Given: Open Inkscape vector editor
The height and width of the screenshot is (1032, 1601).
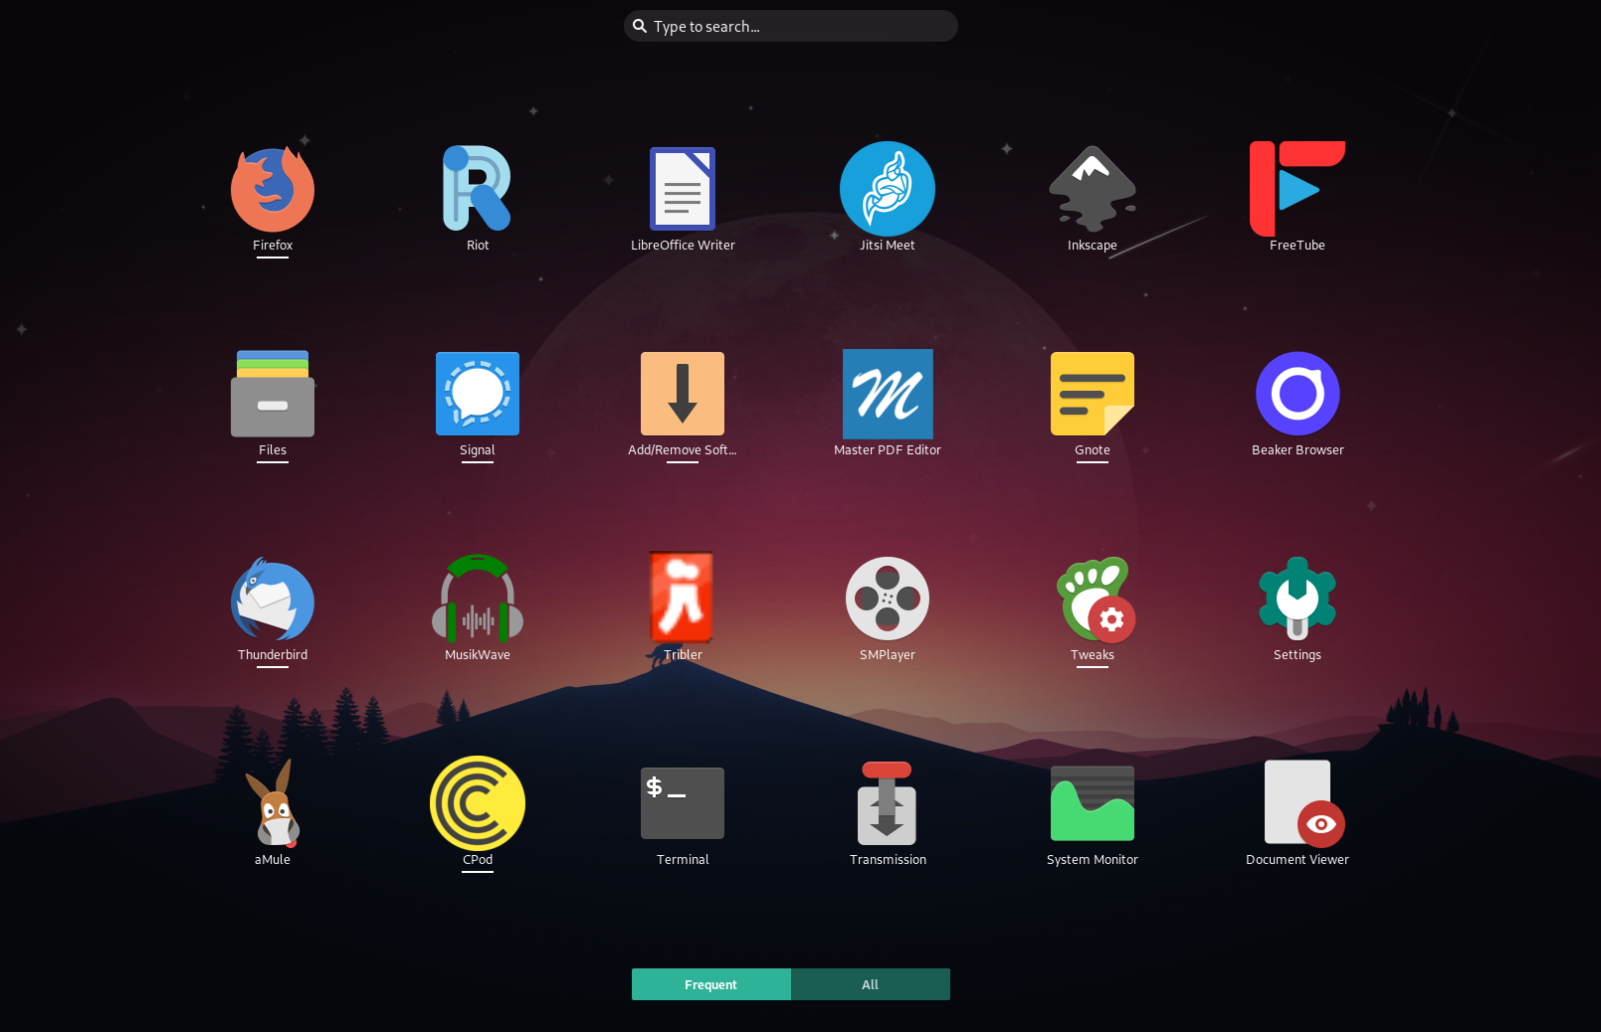Looking at the screenshot, I should [1092, 189].
